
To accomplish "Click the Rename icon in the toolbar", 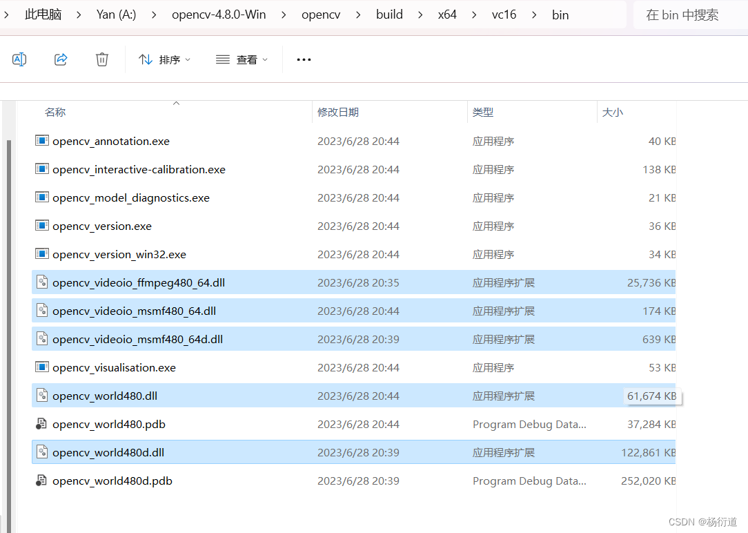I will tap(19, 59).
